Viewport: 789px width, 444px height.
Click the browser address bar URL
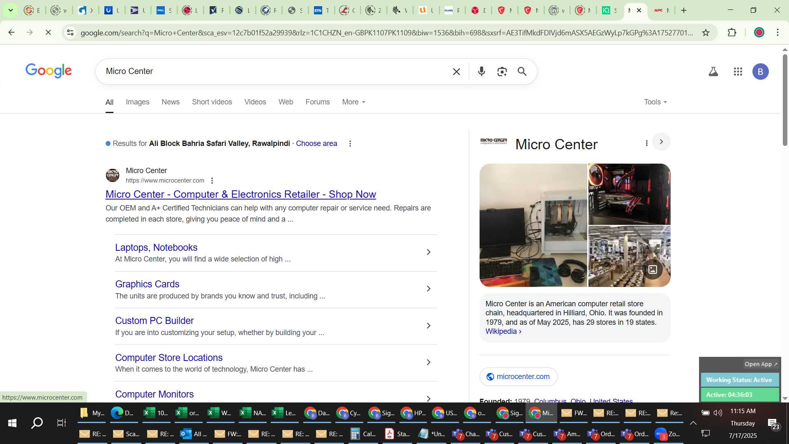[x=386, y=33]
